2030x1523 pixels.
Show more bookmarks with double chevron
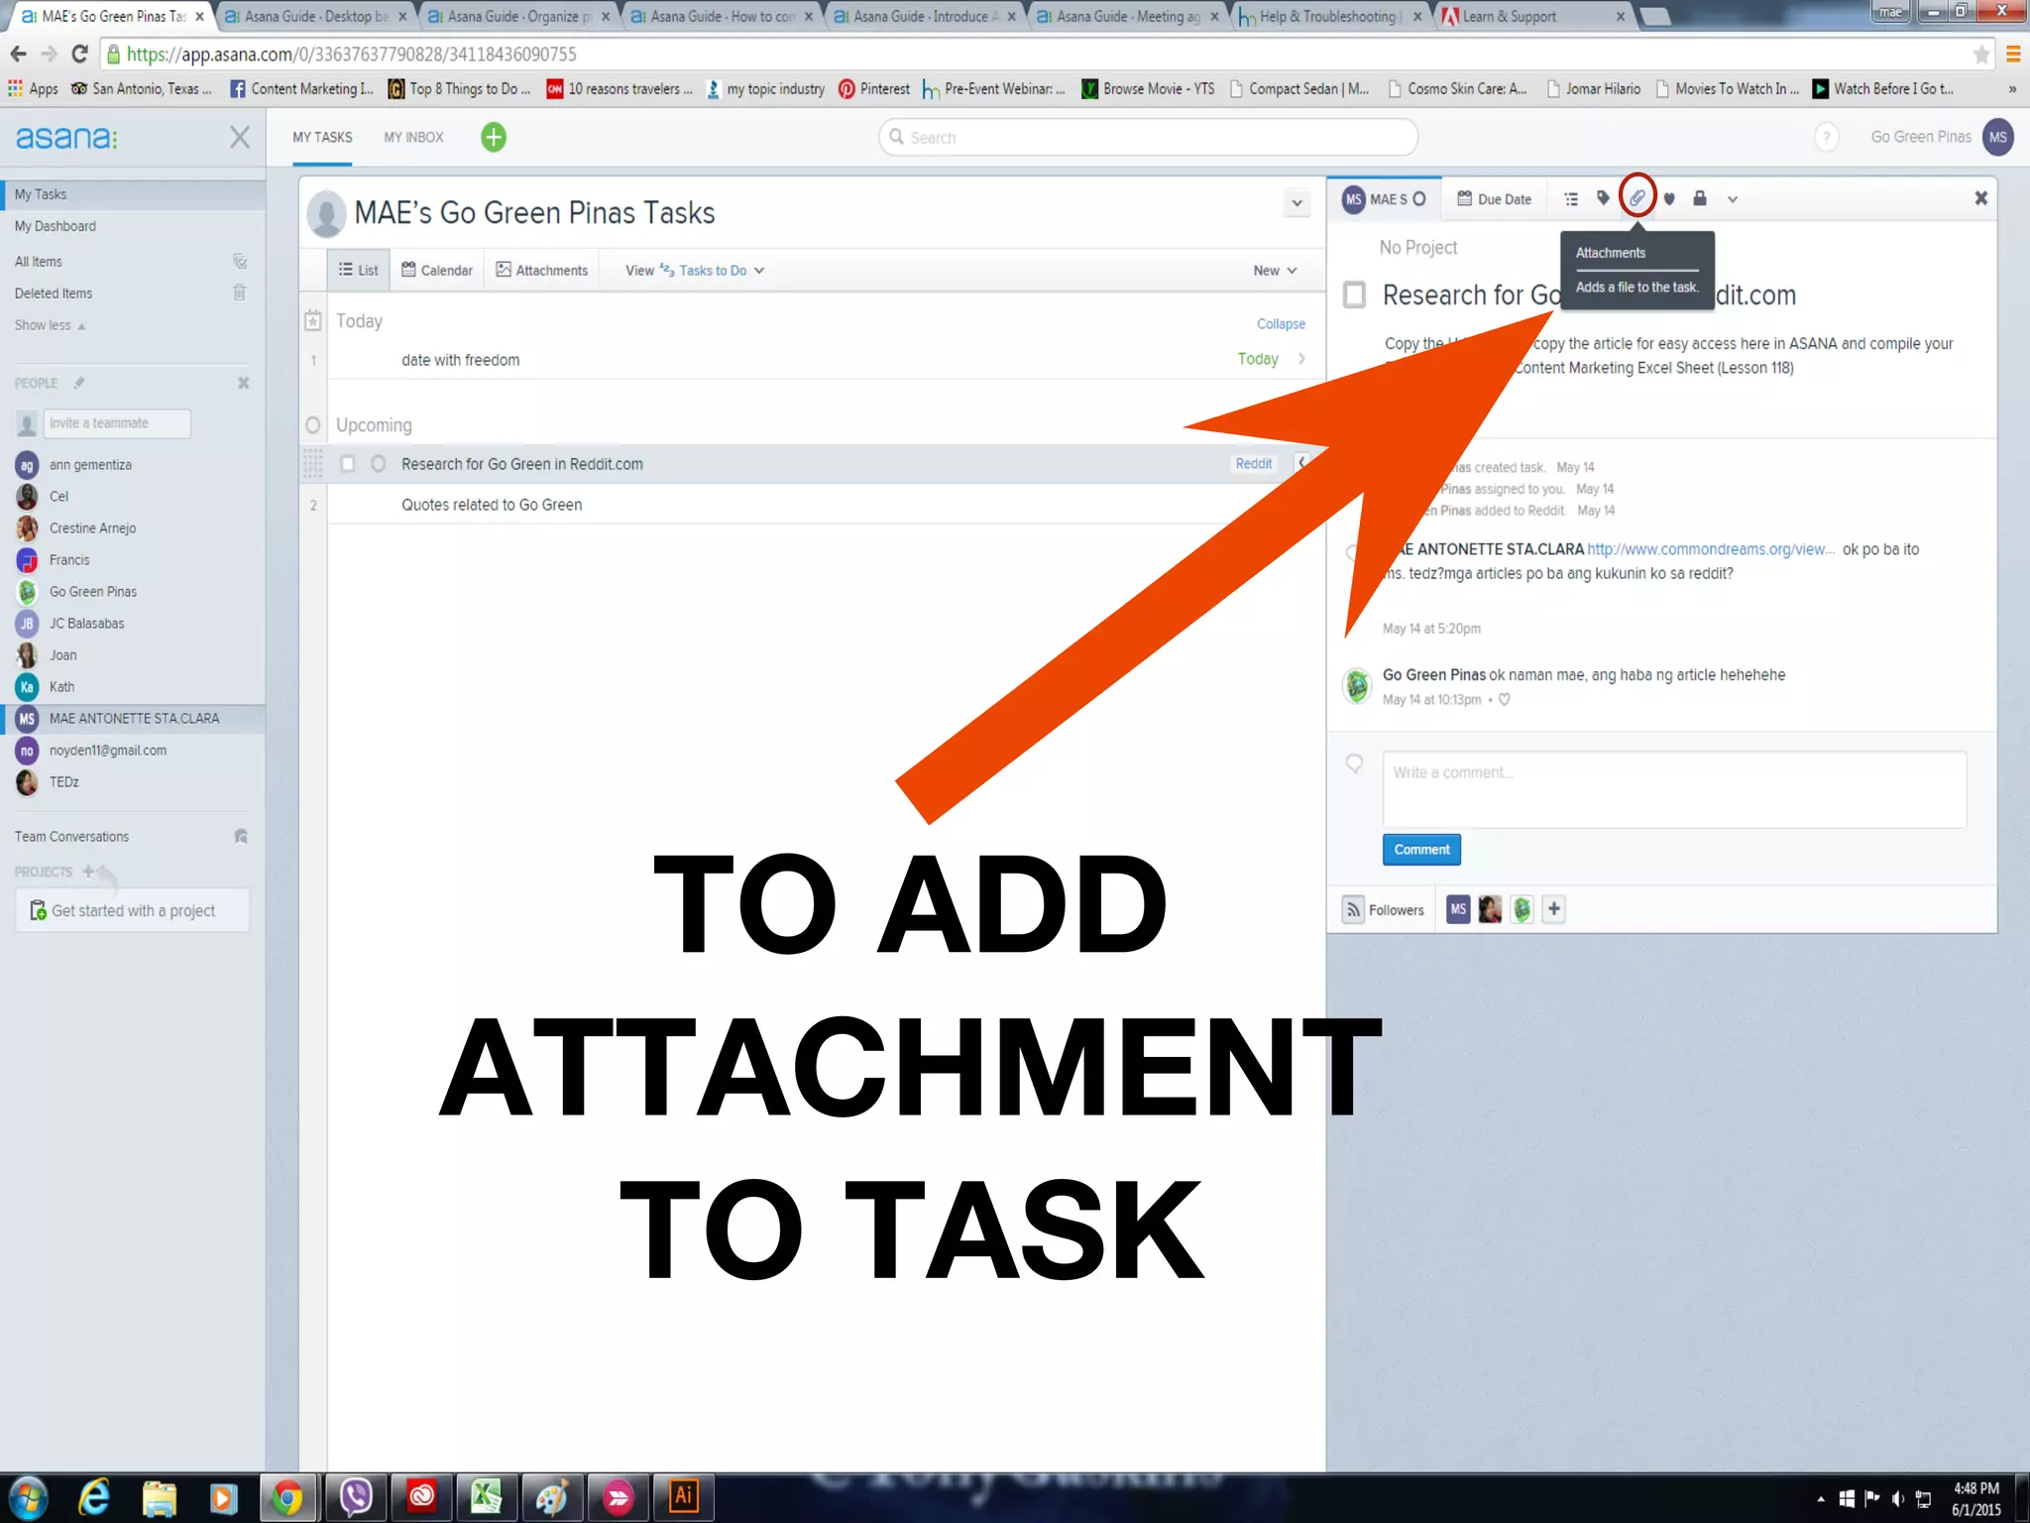point(2012,88)
